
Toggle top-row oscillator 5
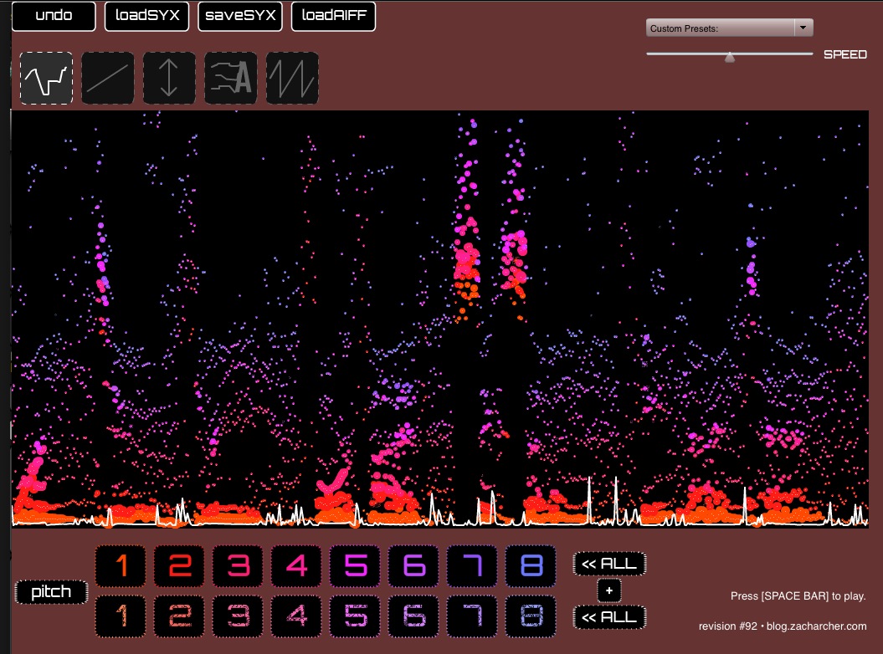click(x=355, y=565)
